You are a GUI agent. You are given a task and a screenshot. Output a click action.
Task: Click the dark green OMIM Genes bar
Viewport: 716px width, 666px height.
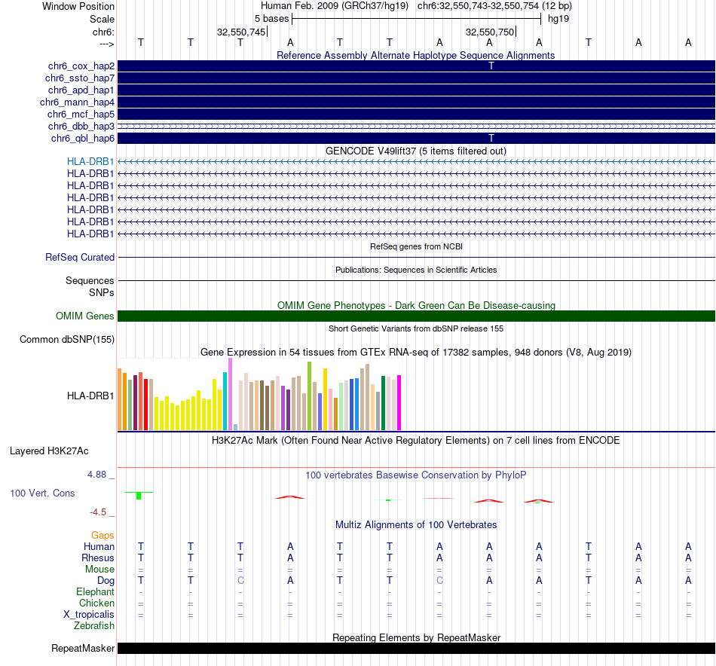tap(416, 316)
